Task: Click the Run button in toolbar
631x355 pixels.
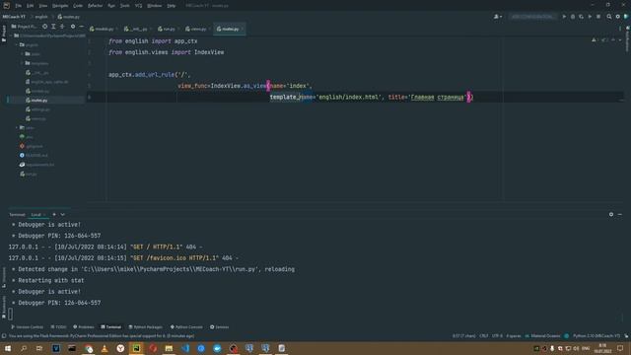Action: pos(564,17)
